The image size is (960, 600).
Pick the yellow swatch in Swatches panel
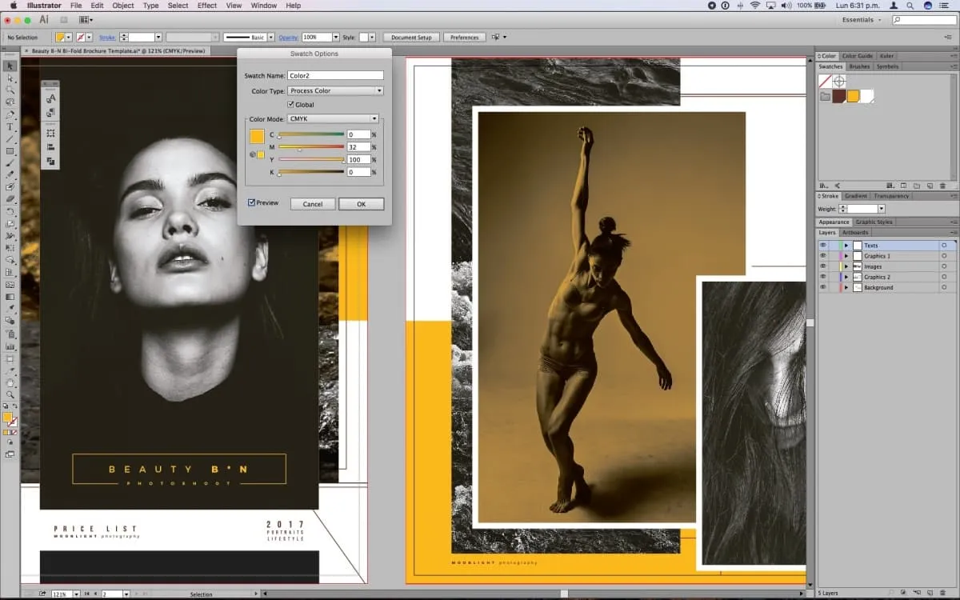(853, 96)
